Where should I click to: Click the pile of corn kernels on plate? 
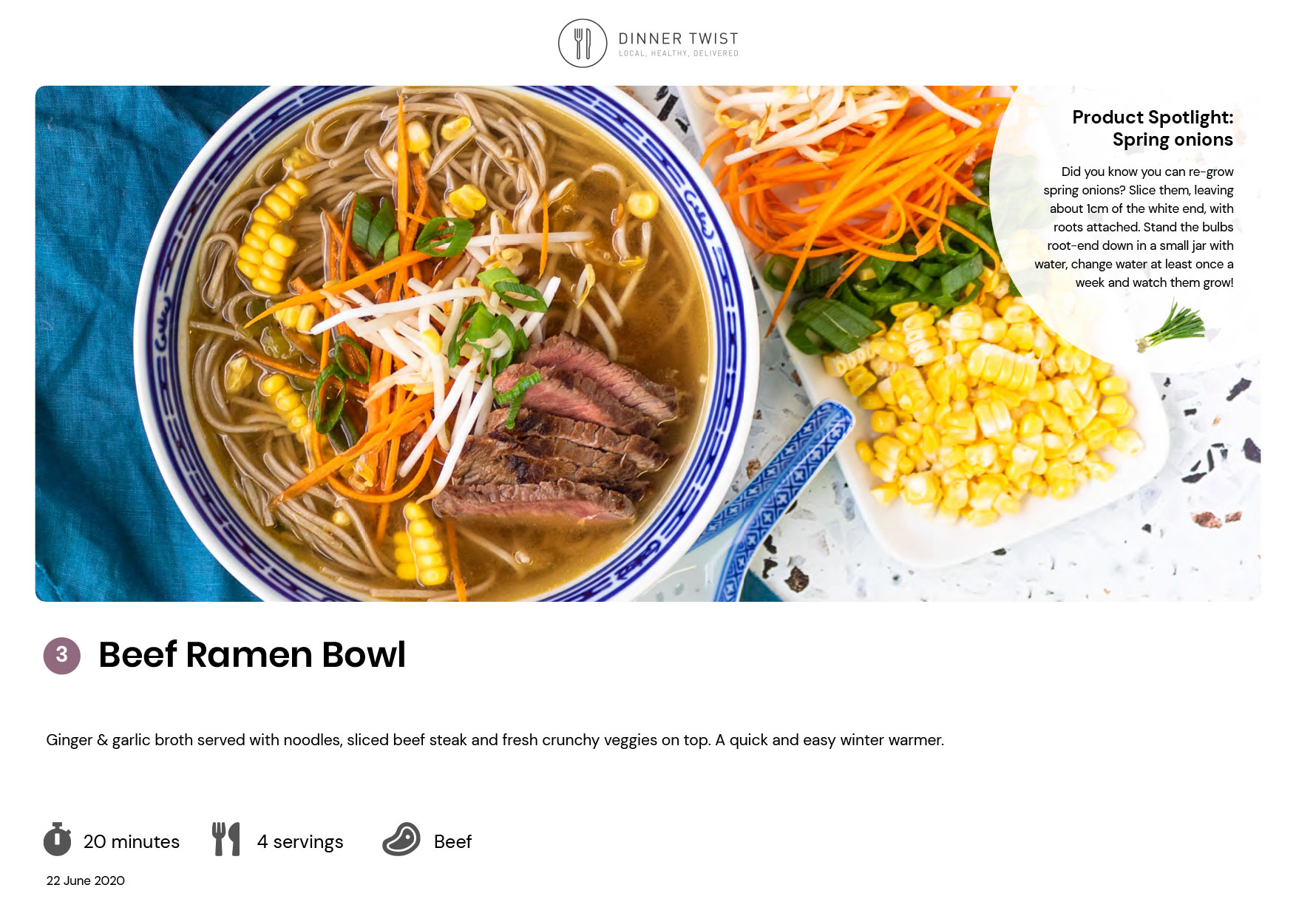991,414
